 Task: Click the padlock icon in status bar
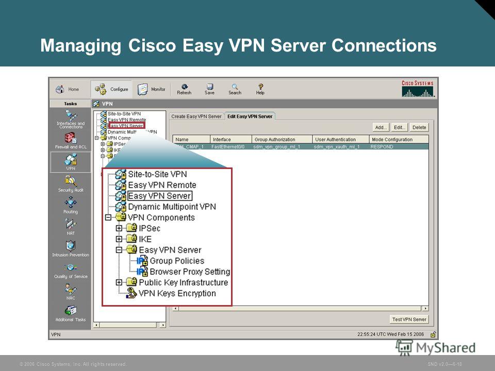433,334
